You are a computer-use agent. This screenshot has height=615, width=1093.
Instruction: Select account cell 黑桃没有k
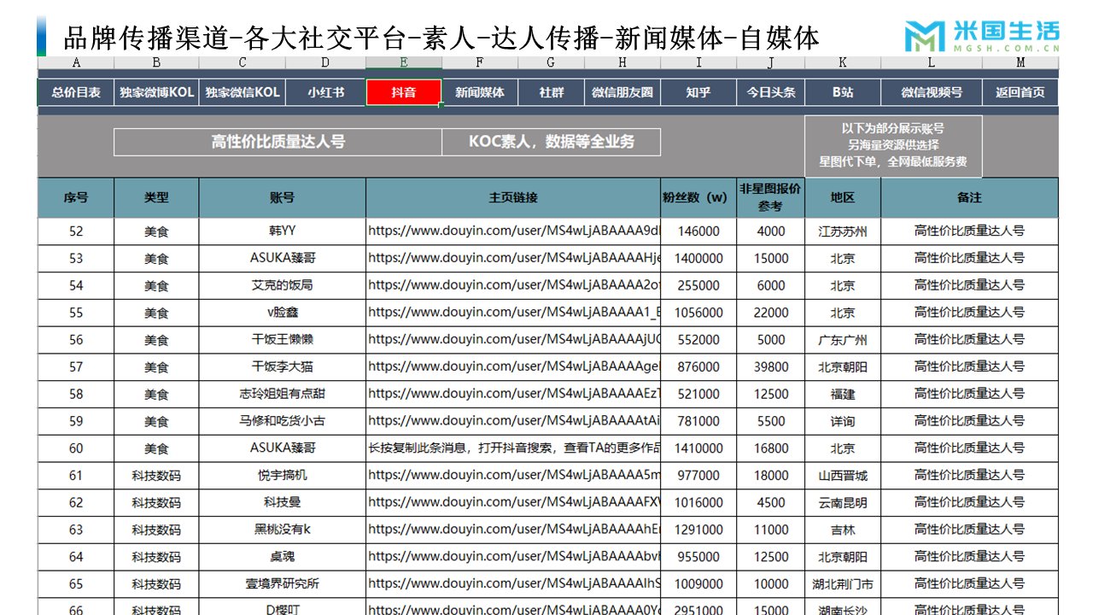283,530
